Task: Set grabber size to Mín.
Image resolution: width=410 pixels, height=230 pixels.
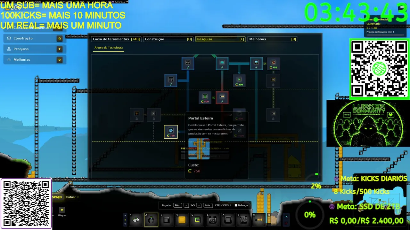Action: click(x=177, y=205)
